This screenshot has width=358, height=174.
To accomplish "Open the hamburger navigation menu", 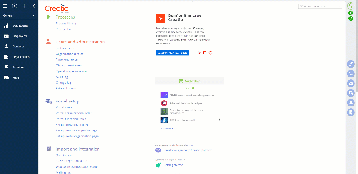I will pyautogui.click(x=5, y=6).
